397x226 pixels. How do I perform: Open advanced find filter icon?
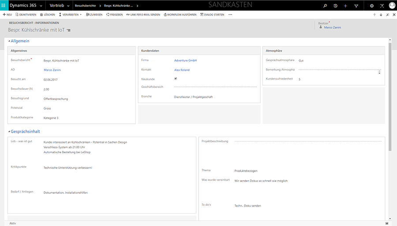coord(356,6)
